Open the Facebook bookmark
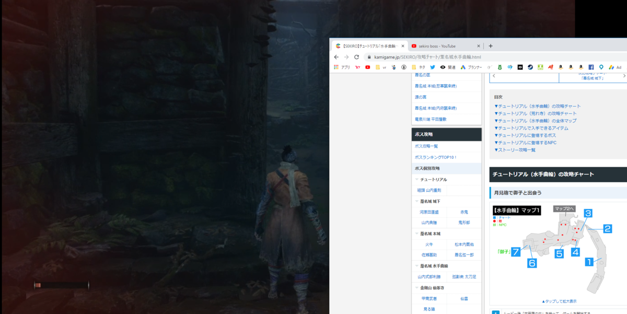The height and width of the screenshot is (314, 627). tap(591, 67)
